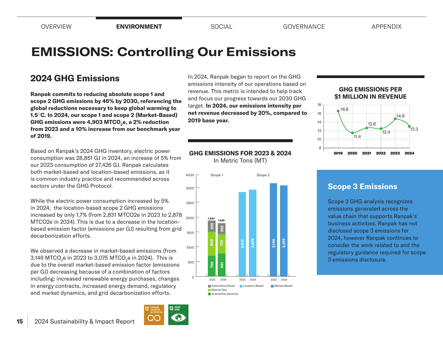Click the Location-Based legend swatch

(241, 286)
